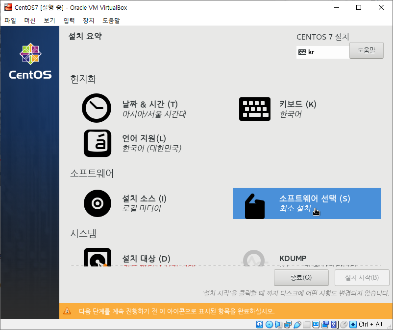393x330 pixels.
Task: Click the VirtualBox title bar app icon
Action: click(x=8, y=7)
